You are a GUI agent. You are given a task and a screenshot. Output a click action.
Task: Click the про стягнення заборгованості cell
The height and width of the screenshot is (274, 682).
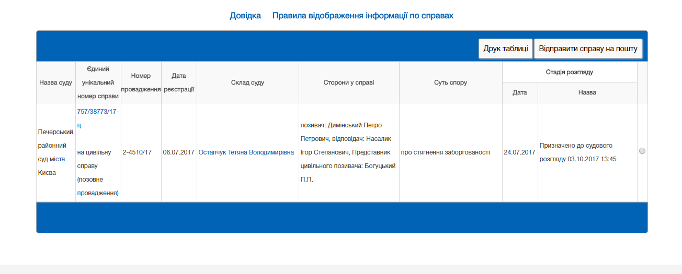point(445,152)
